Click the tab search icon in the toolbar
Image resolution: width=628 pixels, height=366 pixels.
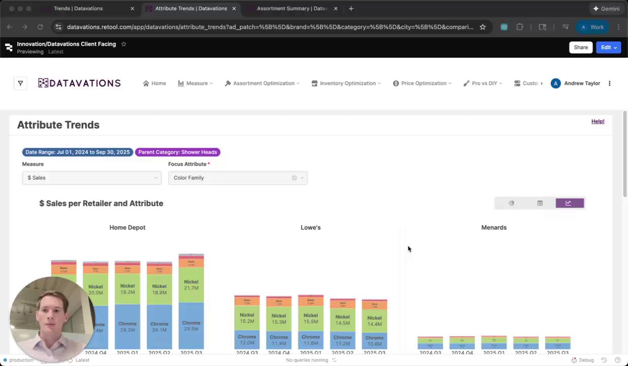pyautogui.click(x=543, y=27)
